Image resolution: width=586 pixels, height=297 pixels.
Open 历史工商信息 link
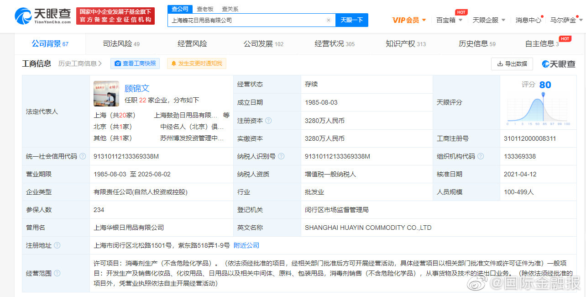point(80,64)
